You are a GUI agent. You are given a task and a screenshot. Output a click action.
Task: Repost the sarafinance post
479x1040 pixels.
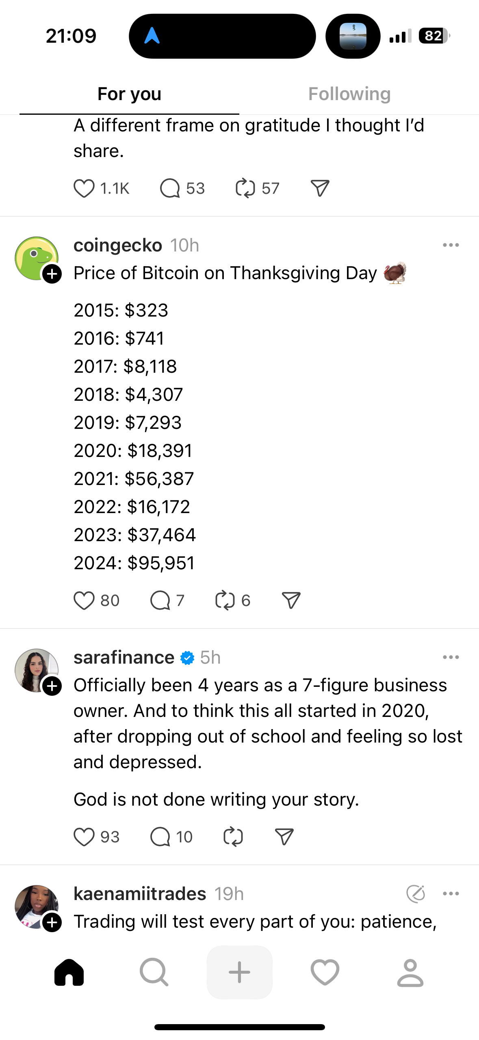[x=233, y=837]
